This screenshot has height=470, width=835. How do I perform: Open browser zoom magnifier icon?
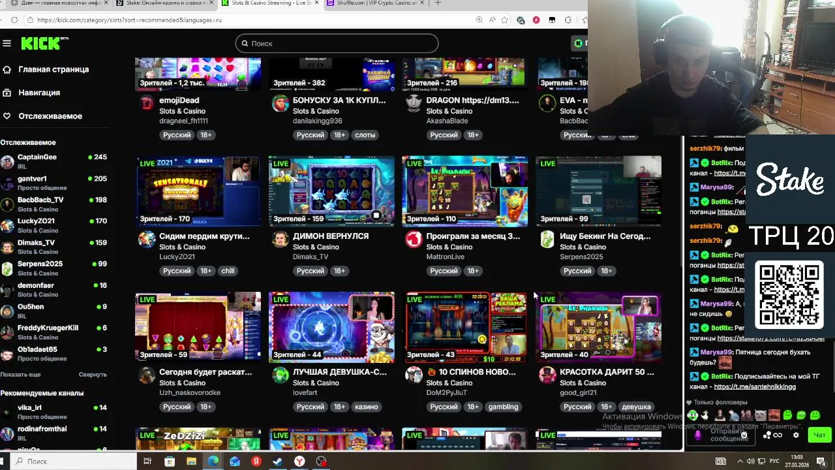(479, 20)
